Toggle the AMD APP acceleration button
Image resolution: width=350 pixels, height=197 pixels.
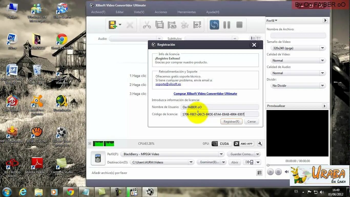(x=244, y=144)
